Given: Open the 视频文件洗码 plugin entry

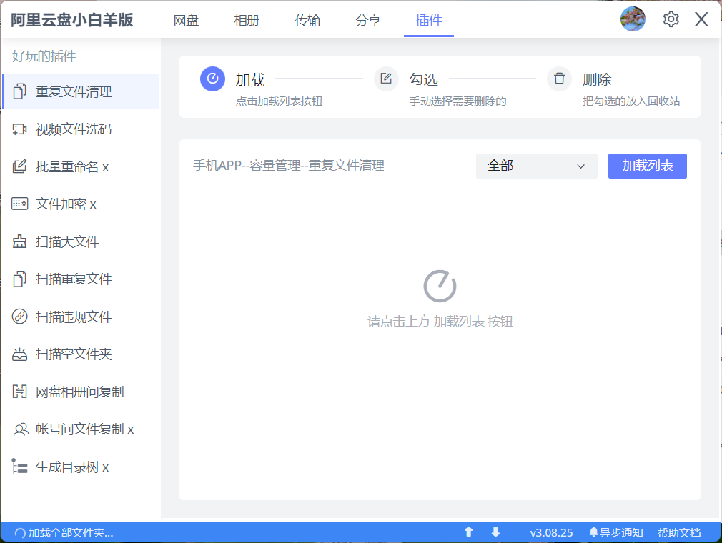Looking at the screenshot, I should click(x=81, y=129).
